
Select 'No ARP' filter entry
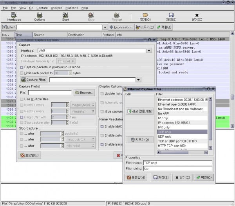pos(182,113)
